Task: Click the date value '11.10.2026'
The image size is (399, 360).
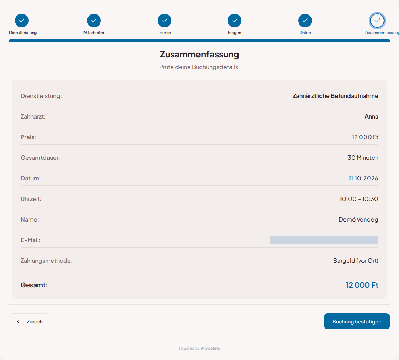Action: (363, 178)
